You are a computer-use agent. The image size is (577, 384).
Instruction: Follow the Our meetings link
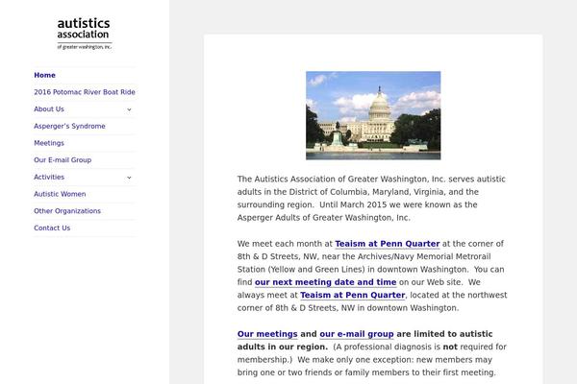(267, 334)
